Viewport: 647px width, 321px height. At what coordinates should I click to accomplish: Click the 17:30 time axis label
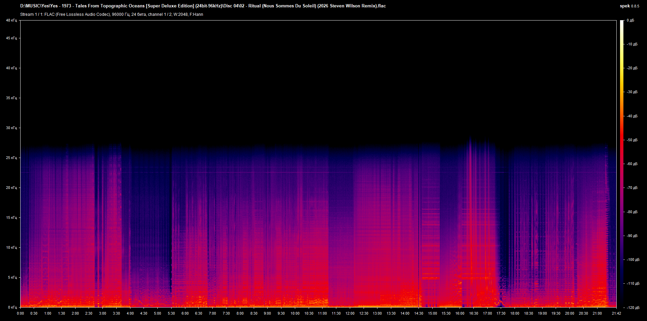coord(501,313)
